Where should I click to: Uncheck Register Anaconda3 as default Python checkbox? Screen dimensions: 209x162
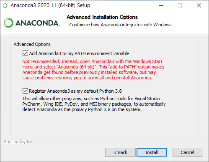(x=25, y=91)
